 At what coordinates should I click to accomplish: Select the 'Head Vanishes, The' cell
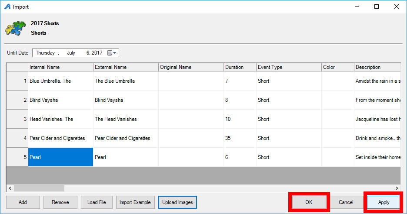(60, 119)
